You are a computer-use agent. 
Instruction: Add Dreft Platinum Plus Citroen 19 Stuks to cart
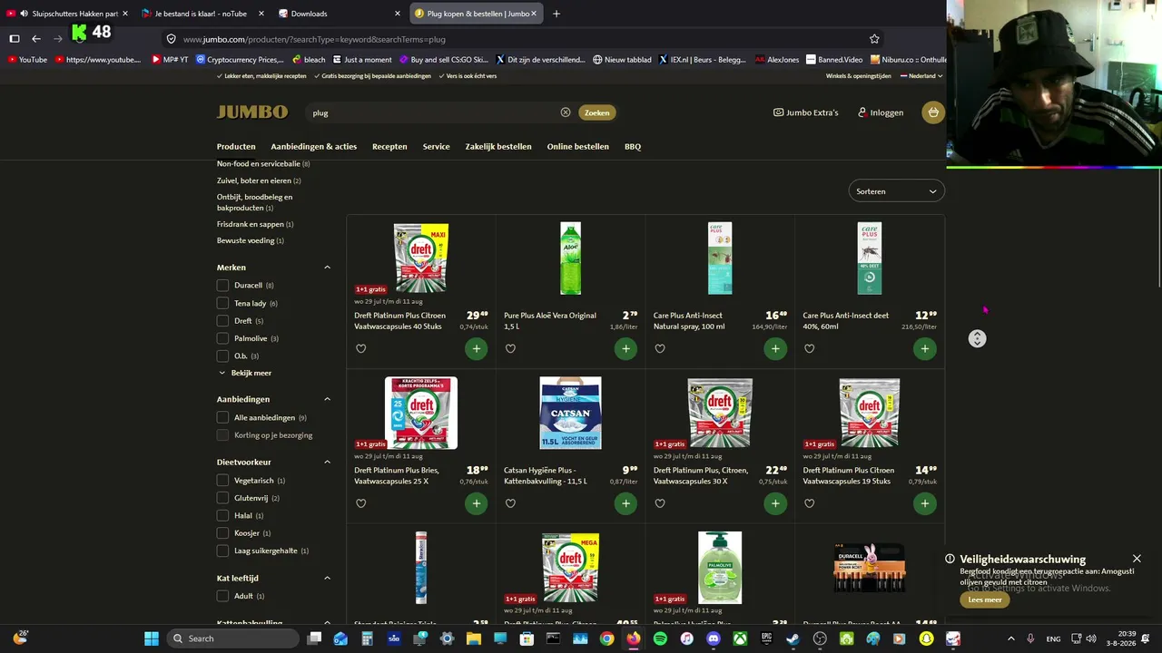[x=925, y=503]
